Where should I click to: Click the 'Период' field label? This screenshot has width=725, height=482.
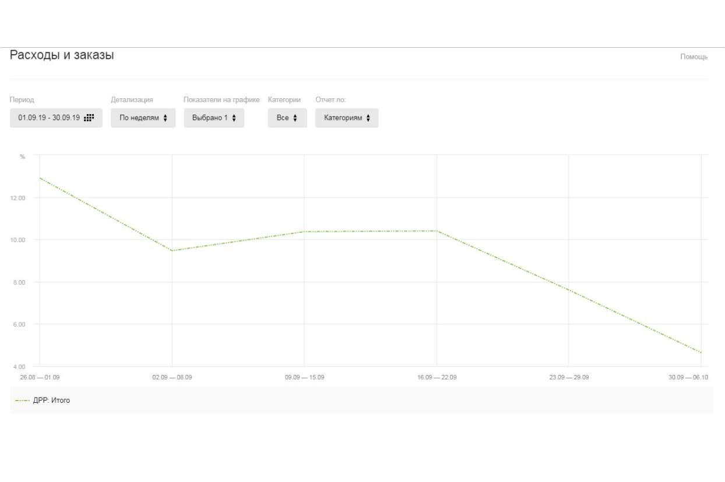pyautogui.click(x=22, y=100)
